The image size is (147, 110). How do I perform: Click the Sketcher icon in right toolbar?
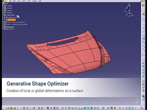click(143, 19)
